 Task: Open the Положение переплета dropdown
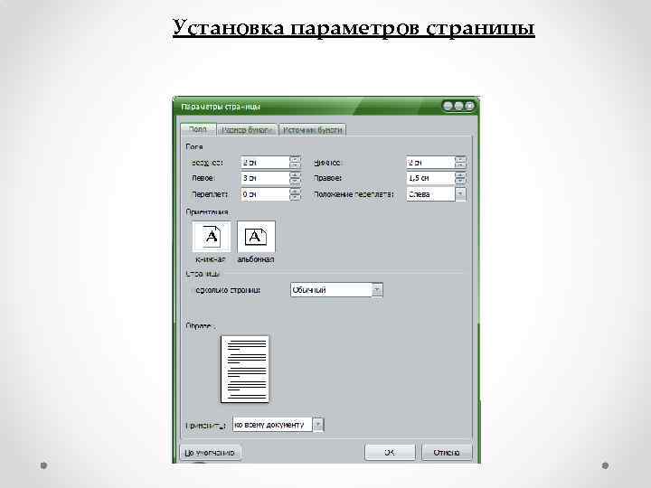pos(436,193)
